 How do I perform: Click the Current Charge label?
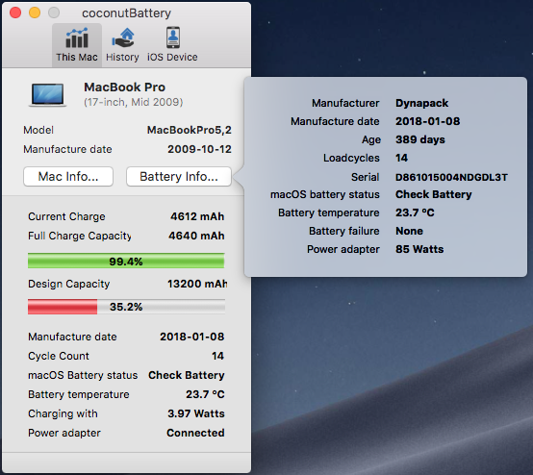tap(66, 216)
